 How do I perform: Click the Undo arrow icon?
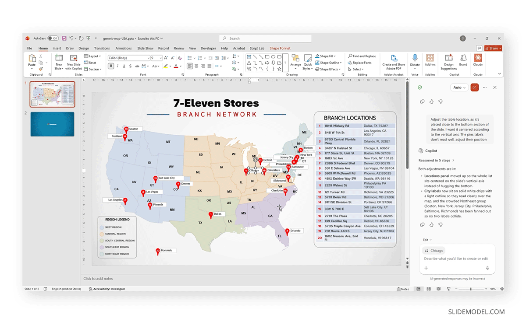71,38
